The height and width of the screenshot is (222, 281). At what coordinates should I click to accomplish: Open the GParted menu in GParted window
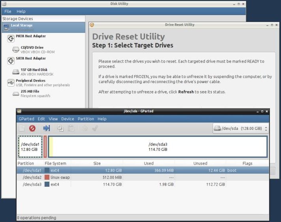(26, 119)
